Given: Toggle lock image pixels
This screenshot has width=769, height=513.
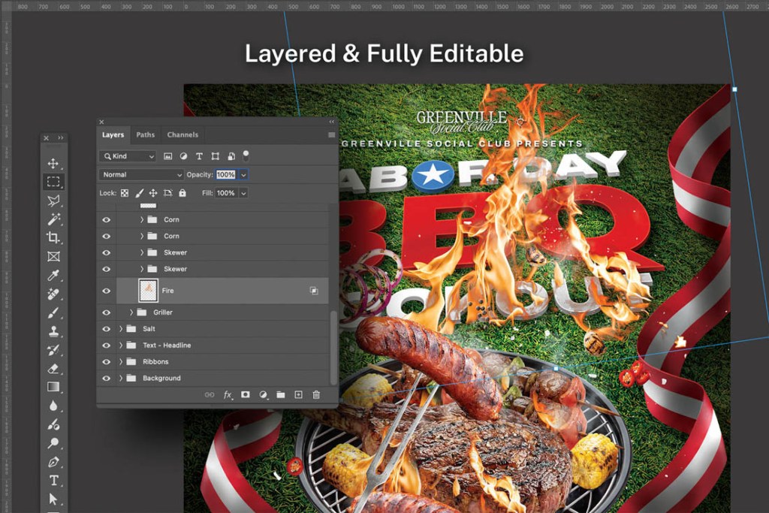Looking at the screenshot, I should 139,193.
